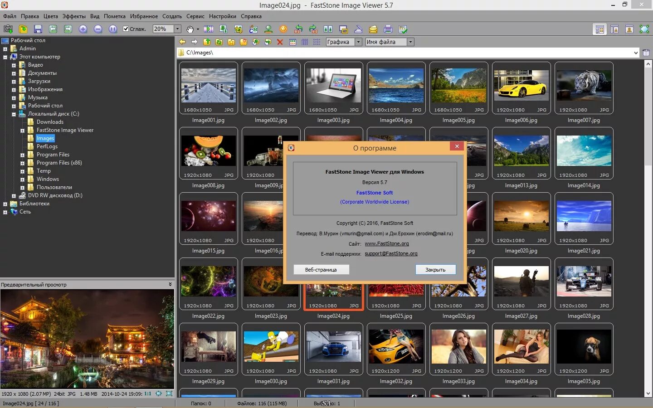Click the Zoom In plus icon
This screenshot has height=408, width=653.
(x=83, y=29)
